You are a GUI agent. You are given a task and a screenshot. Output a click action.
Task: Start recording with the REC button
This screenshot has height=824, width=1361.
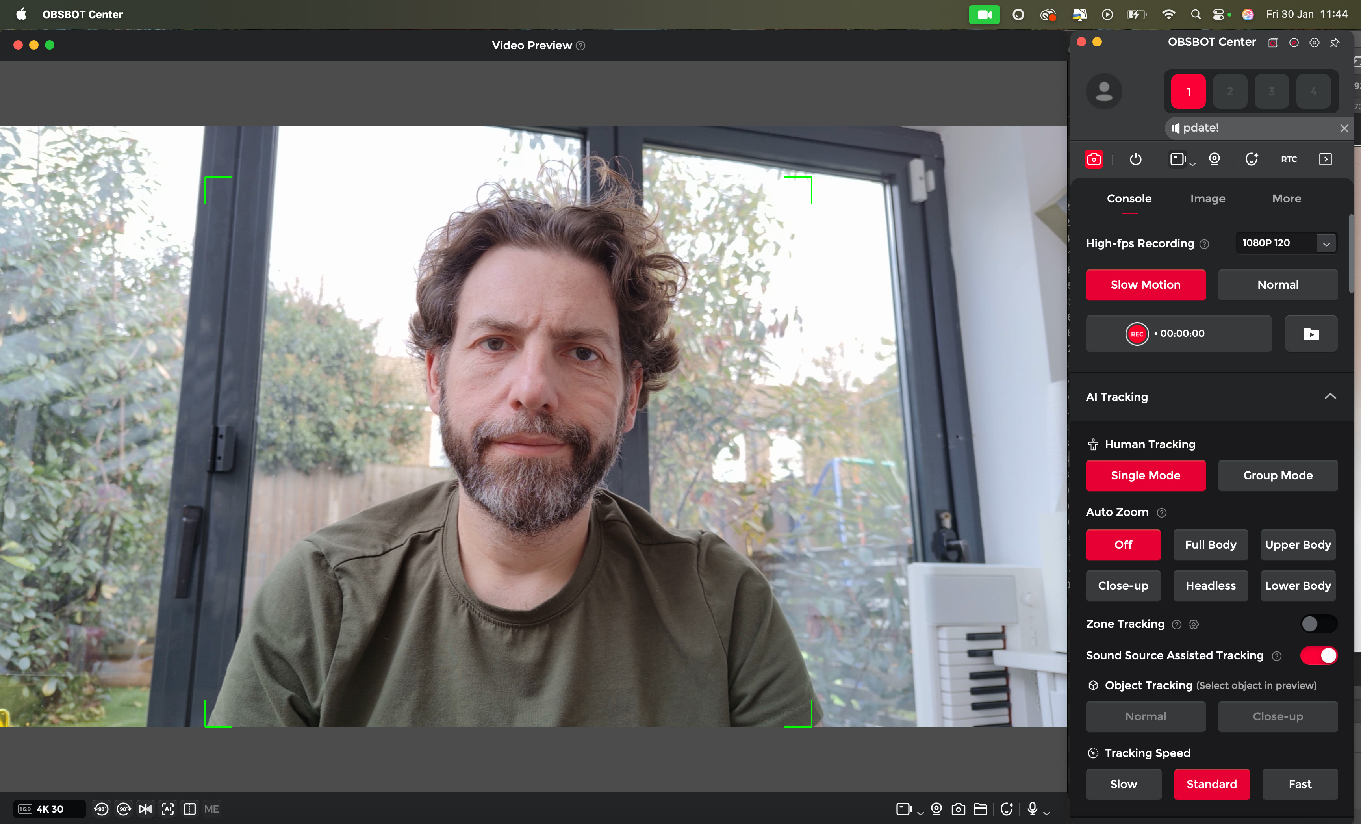[1137, 334]
